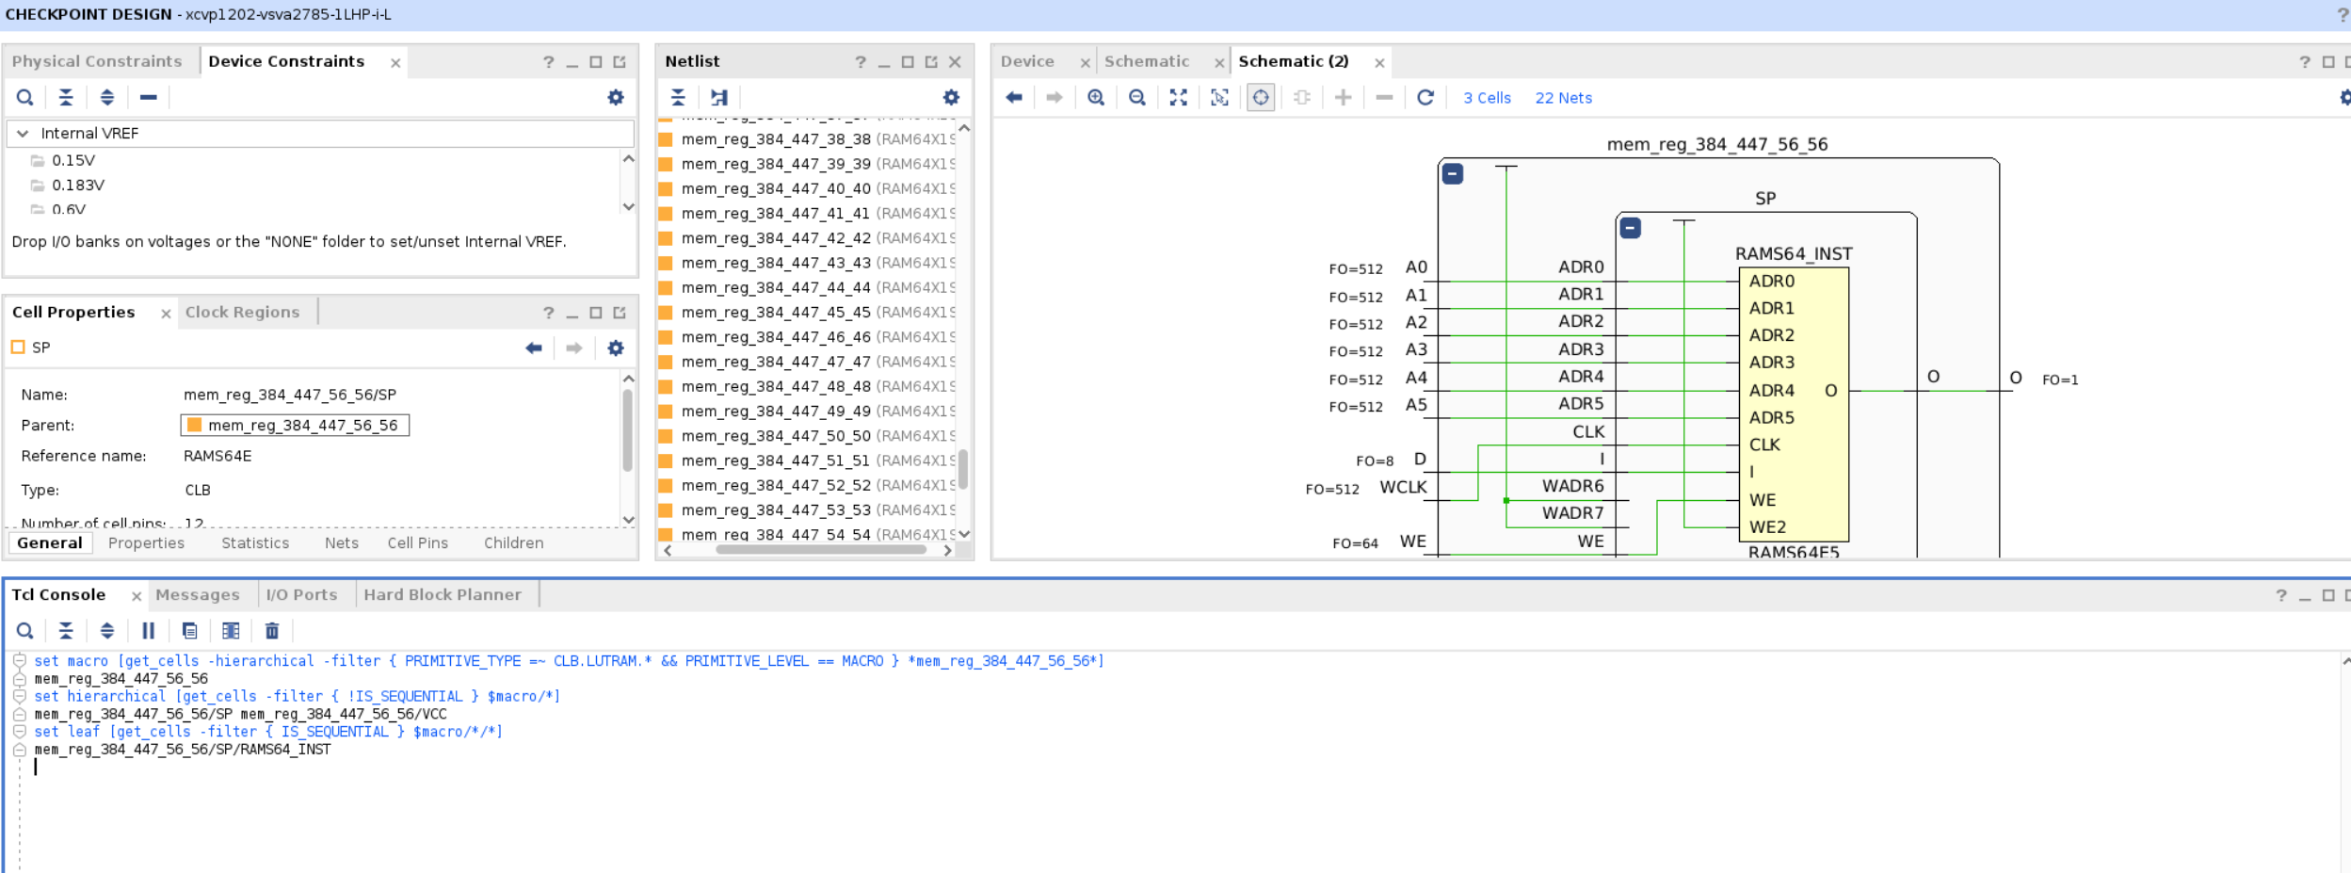Toggle autofit selection in schematic toolbar
The width and height of the screenshot is (2351, 873).
[1261, 98]
